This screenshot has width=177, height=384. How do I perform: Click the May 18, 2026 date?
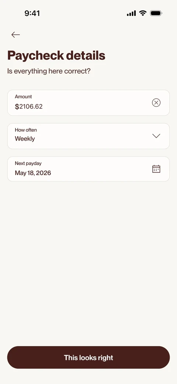33,173
